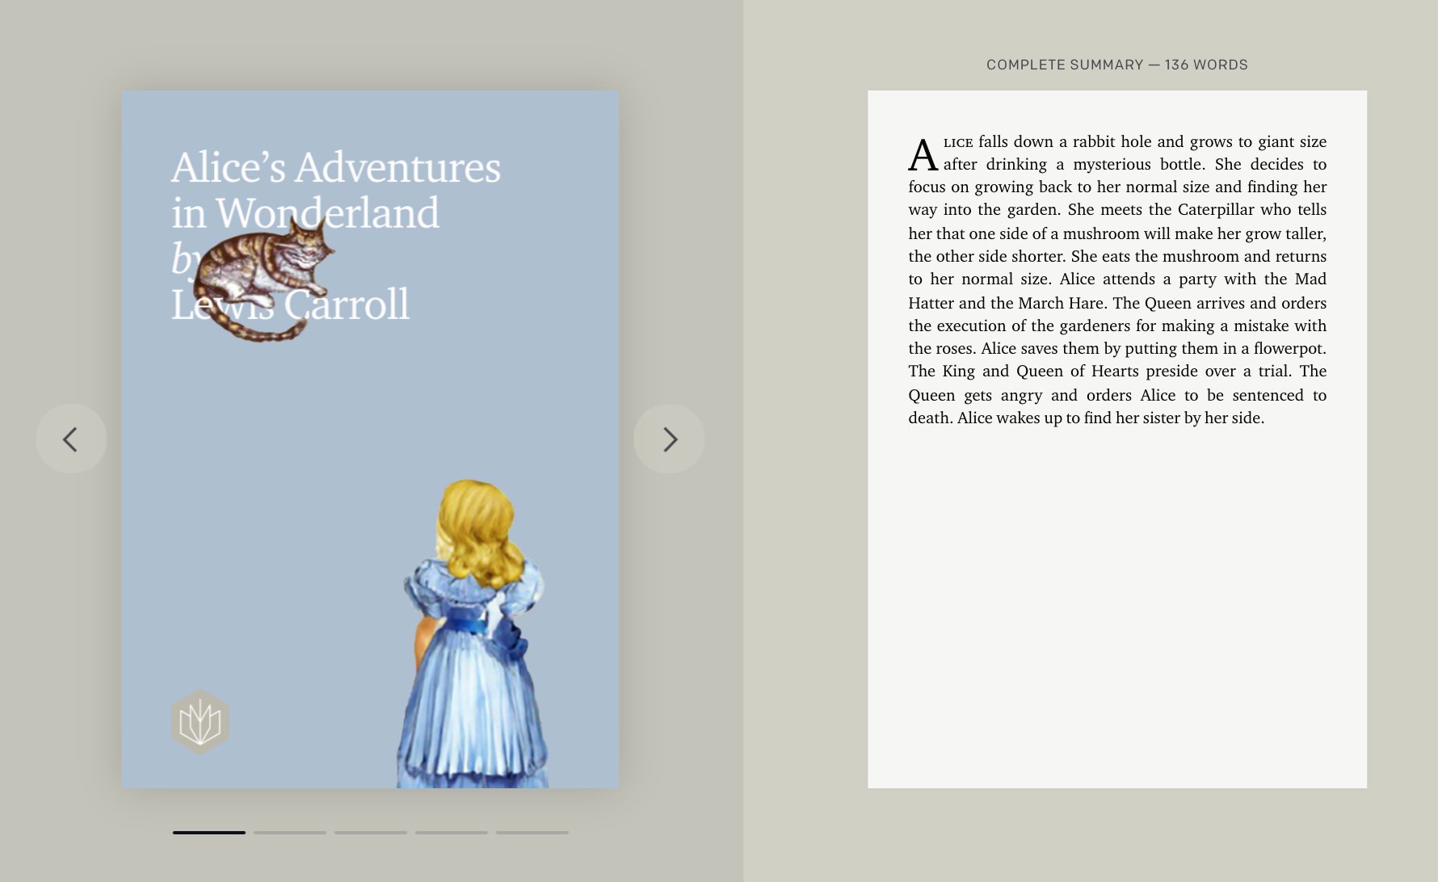
Task: Click the words Mad Hatter in summary
Action: tap(1310, 279)
